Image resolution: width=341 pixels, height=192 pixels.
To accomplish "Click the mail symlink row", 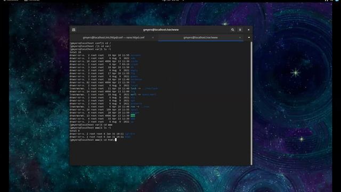I will [x=113, y=94].
